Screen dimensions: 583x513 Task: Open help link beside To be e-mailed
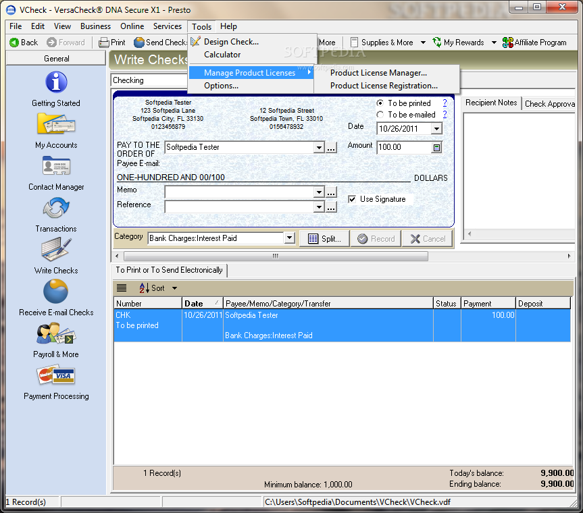tap(445, 115)
